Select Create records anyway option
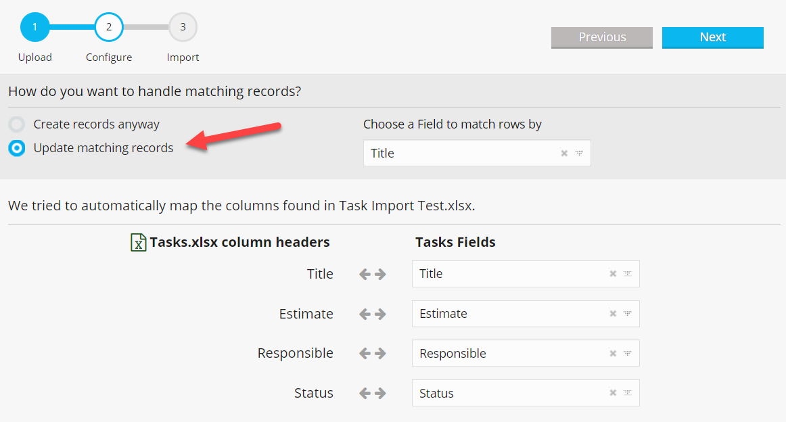 click(x=17, y=124)
